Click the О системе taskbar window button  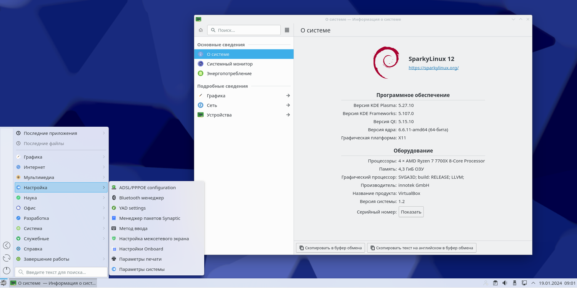pos(53,283)
